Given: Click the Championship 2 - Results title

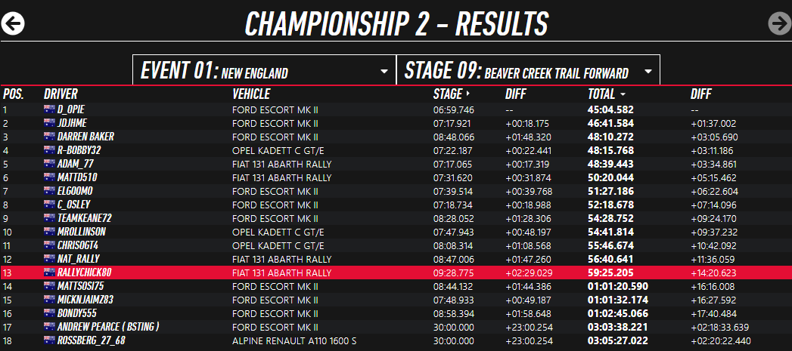Looking at the screenshot, I should [396, 23].
